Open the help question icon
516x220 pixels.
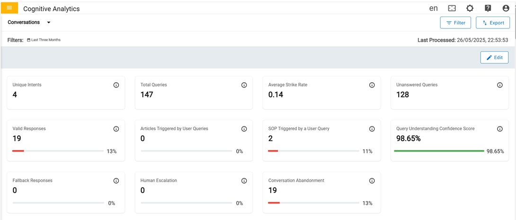(488, 9)
